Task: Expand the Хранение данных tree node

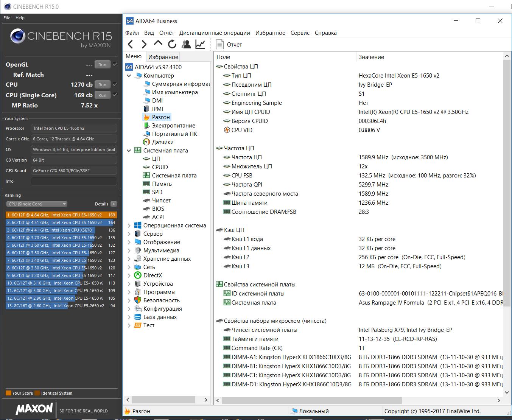Action: pyautogui.click(x=129, y=259)
